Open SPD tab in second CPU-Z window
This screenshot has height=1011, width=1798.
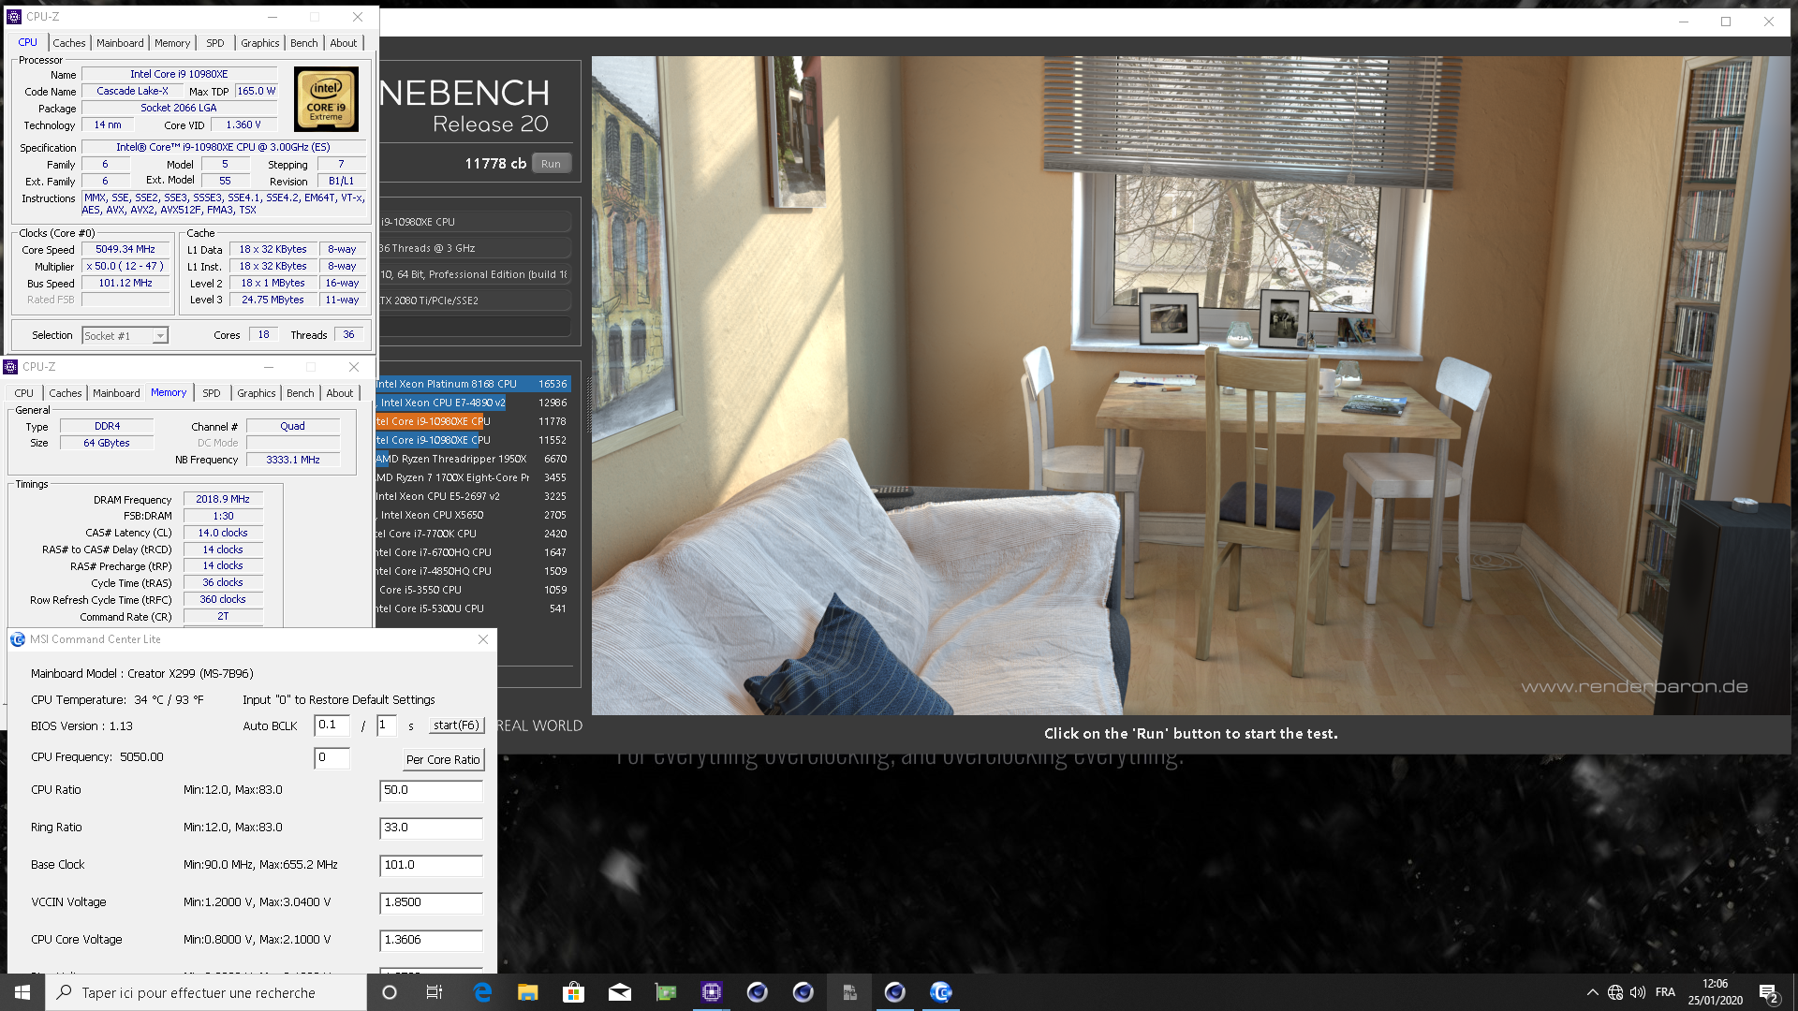click(212, 393)
